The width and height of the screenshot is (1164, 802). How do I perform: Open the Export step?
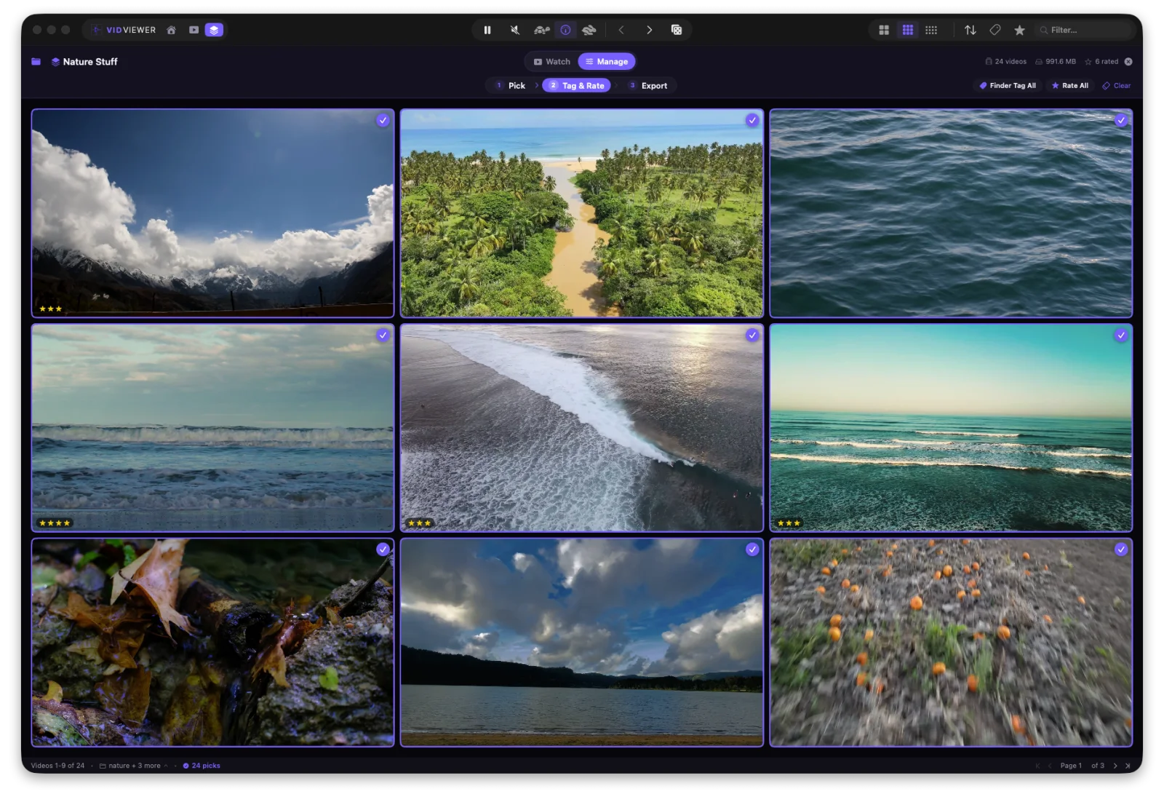(648, 86)
